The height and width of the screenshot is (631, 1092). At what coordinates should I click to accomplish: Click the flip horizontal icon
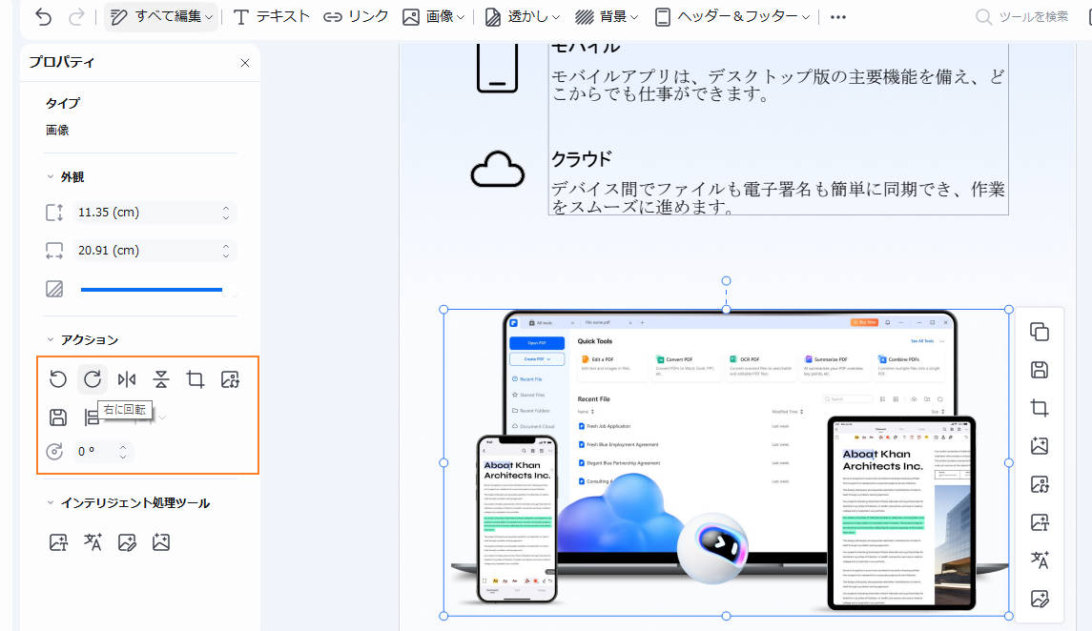(x=126, y=378)
